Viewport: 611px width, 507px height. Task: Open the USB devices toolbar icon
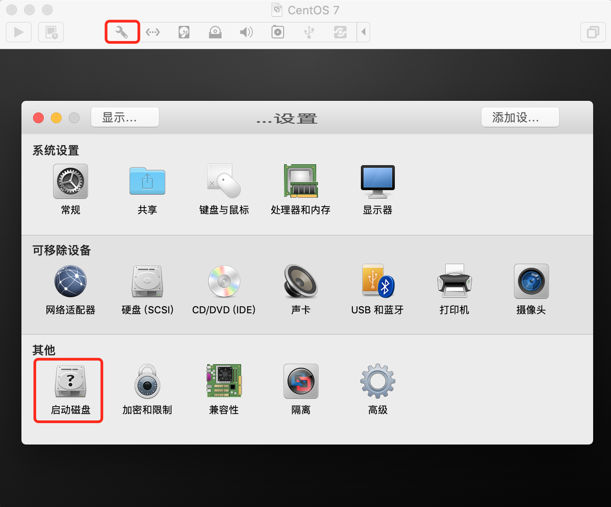coord(309,32)
